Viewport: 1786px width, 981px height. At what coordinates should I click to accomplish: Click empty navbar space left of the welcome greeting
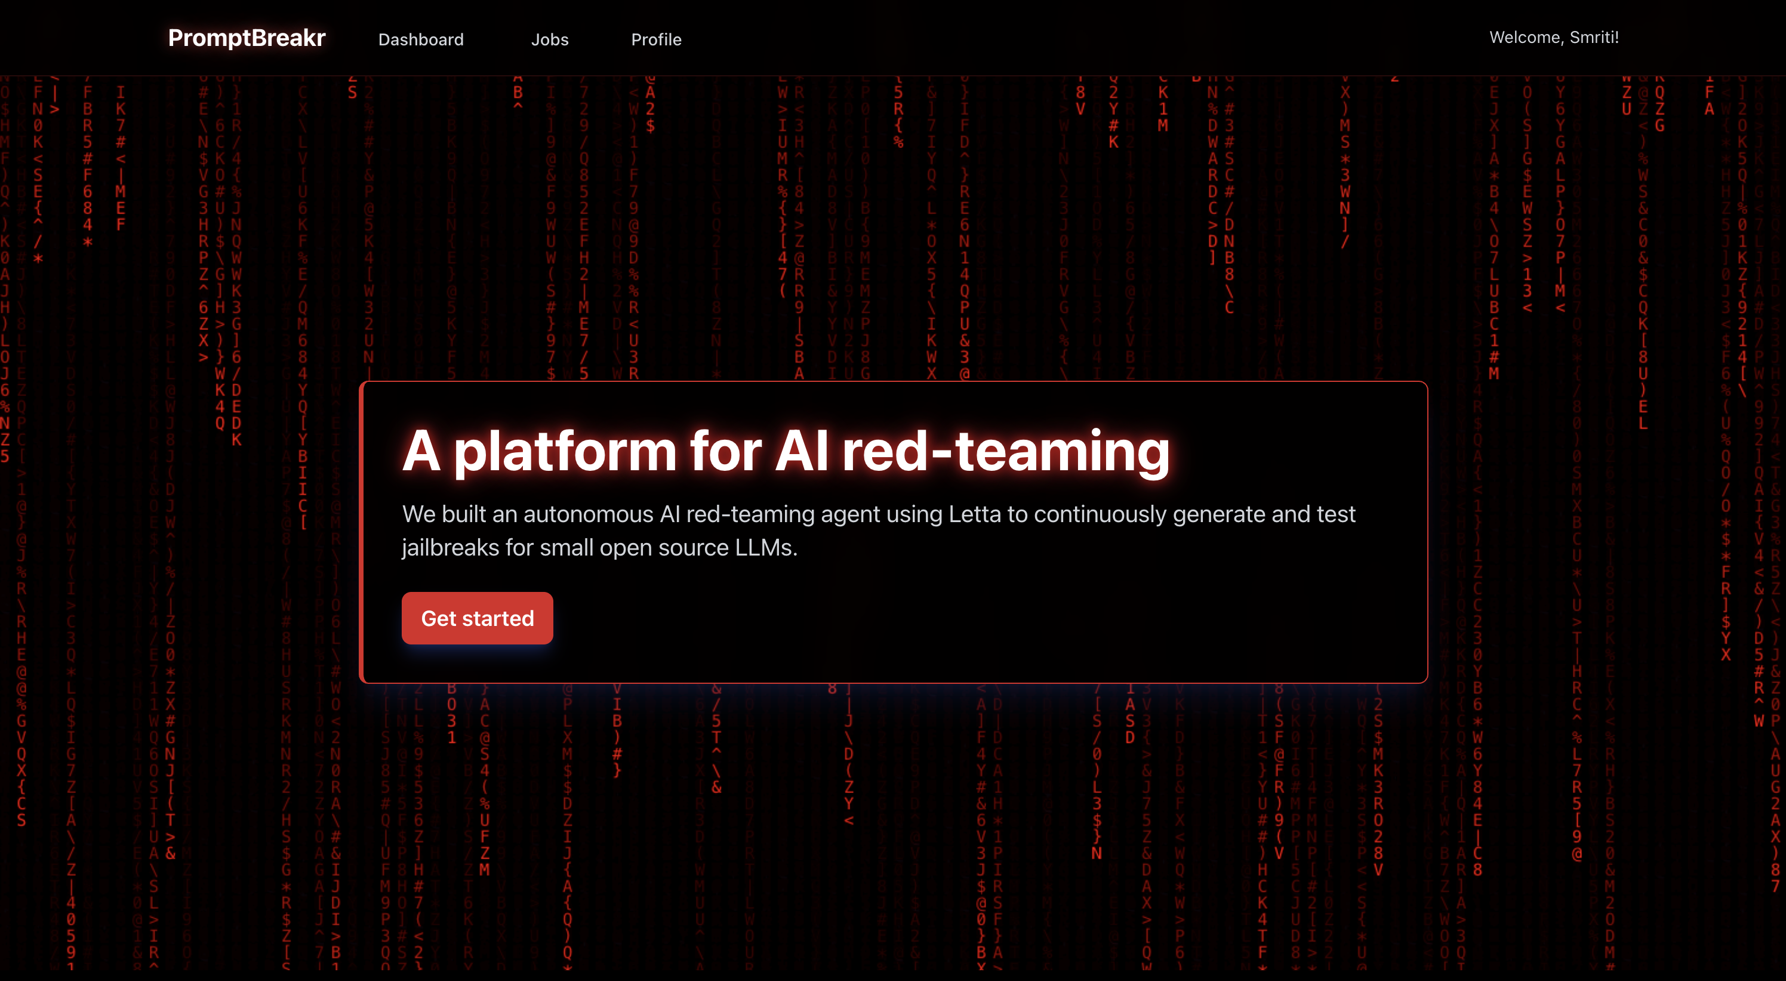[1109, 38]
